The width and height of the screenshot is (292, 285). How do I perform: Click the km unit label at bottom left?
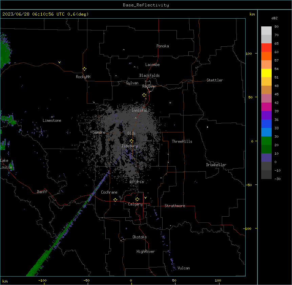tap(5, 281)
